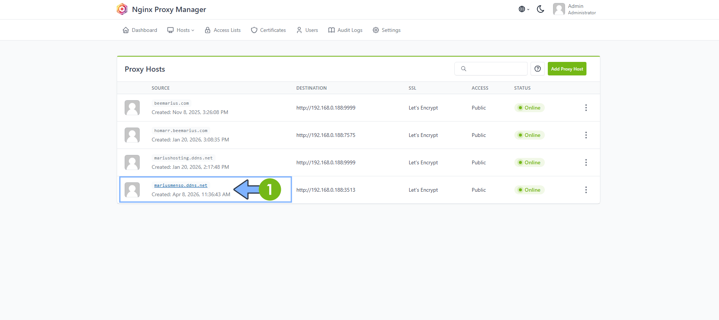This screenshot has width=719, height=320.
Task: Click the avatar in the beemarius.com row
Action: coord(132,108)
